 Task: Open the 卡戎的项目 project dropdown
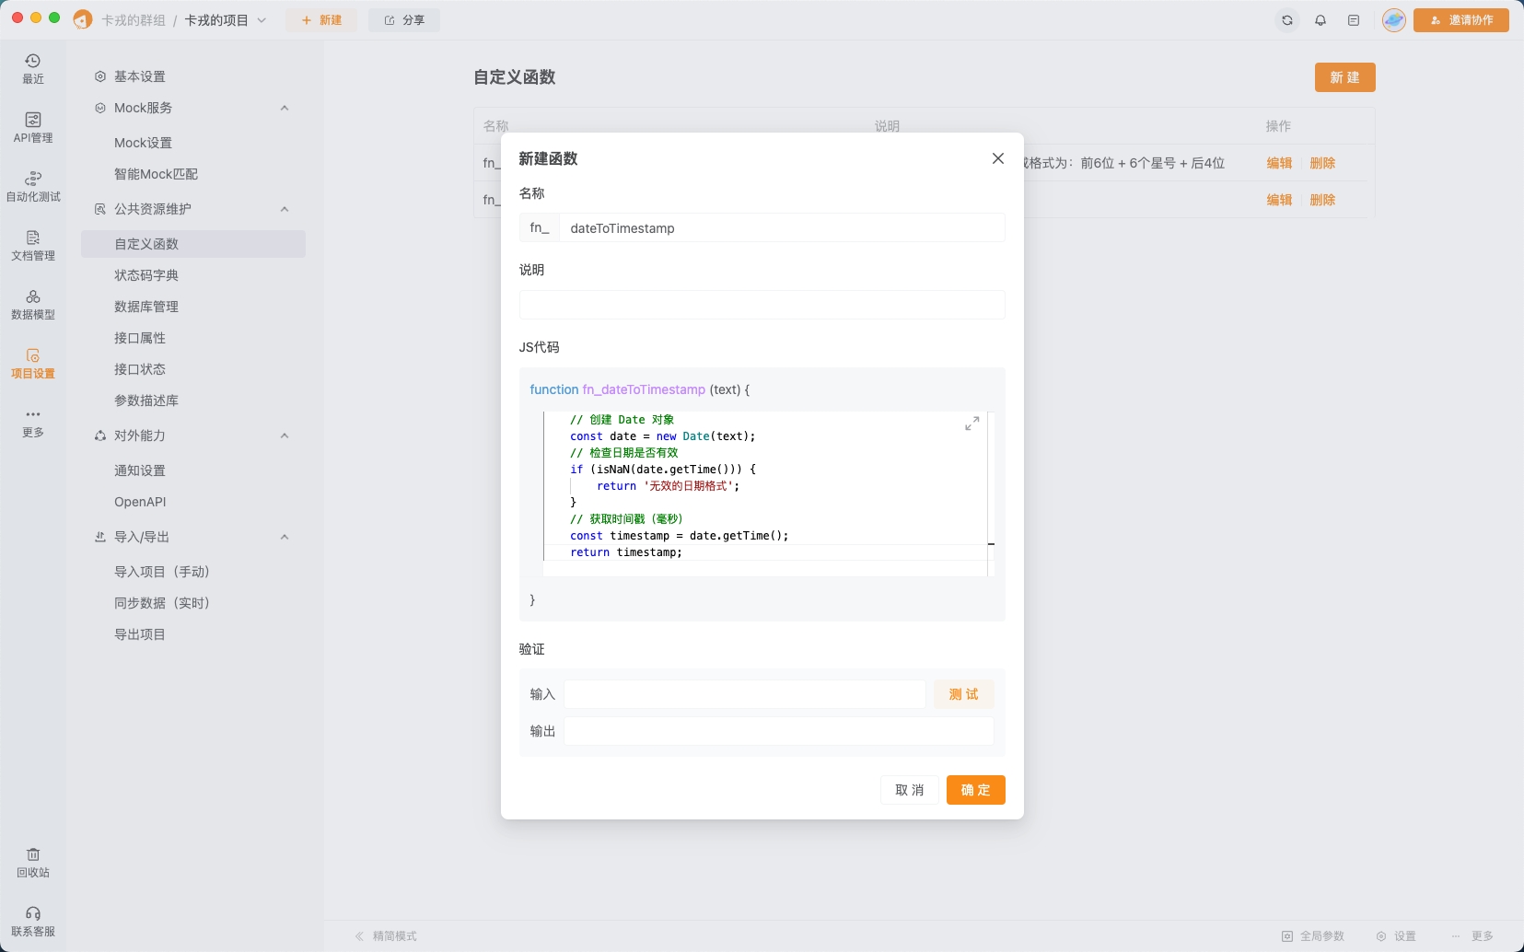point(226,20)
